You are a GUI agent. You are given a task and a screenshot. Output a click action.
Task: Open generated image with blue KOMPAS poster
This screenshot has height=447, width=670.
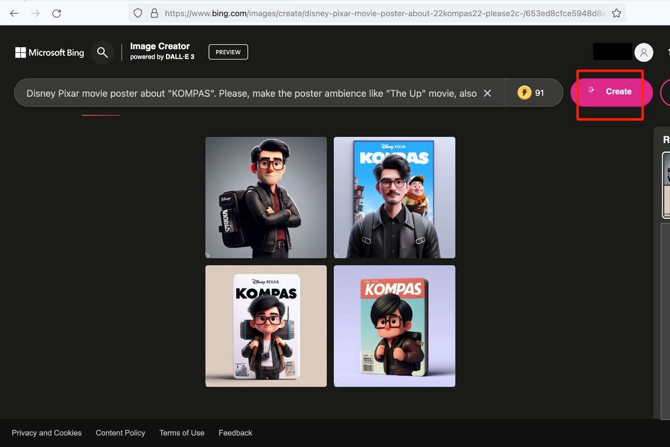[x=395, y=198]
